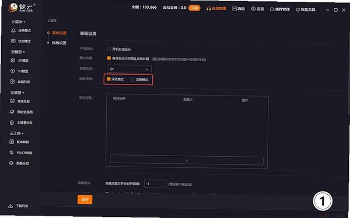Click the 智能关机 power icon
The width and height of the screenshot is (350, 218).
point(297,9)
